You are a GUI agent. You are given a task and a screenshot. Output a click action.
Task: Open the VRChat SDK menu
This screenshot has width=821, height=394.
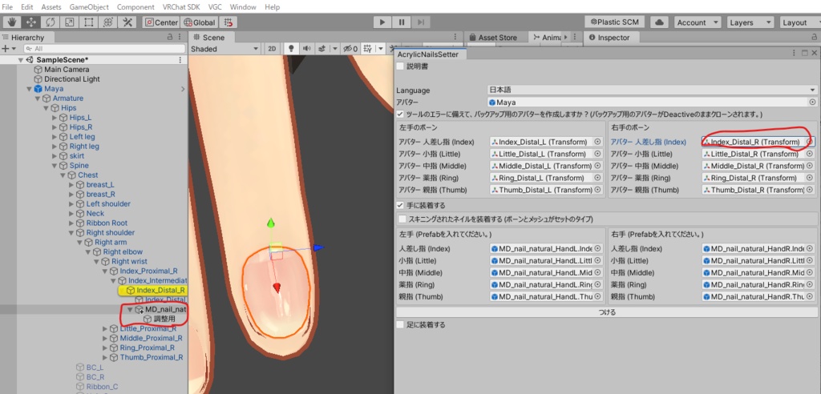pyautogui.click(x=182, y=7)
